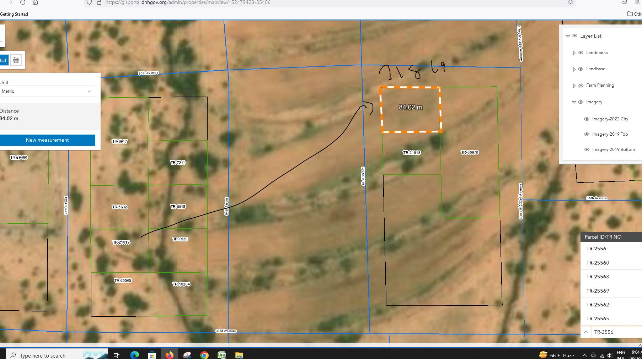Launch Microsoft Edge from the taskbar

pos(134,355)
